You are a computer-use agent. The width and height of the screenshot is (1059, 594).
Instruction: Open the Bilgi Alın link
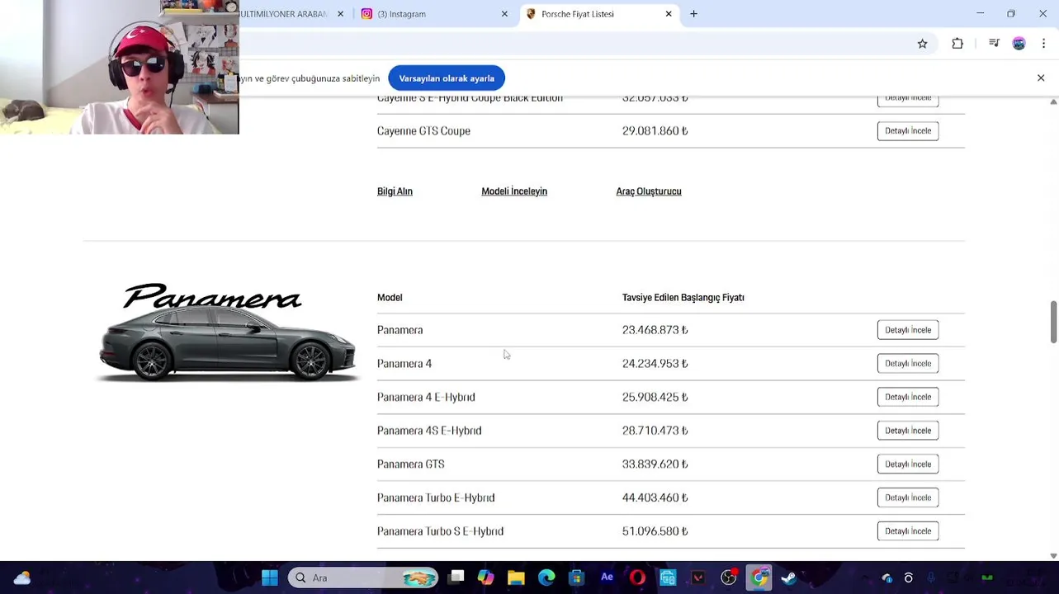[x=395, y=191]
